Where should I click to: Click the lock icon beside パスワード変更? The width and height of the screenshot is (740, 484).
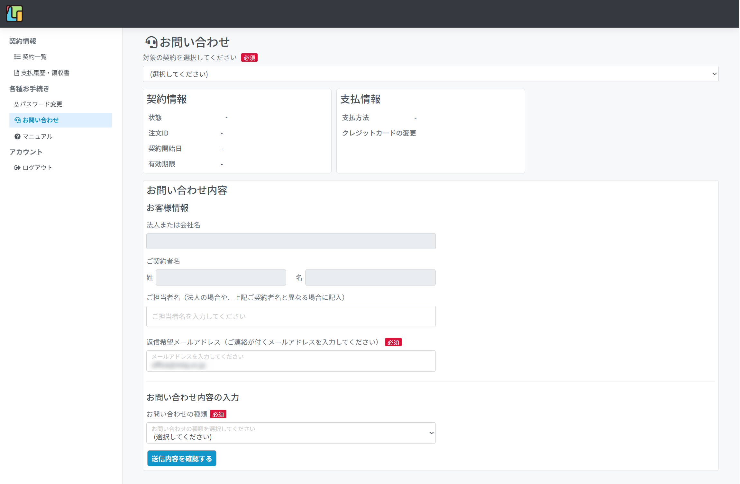16,104
